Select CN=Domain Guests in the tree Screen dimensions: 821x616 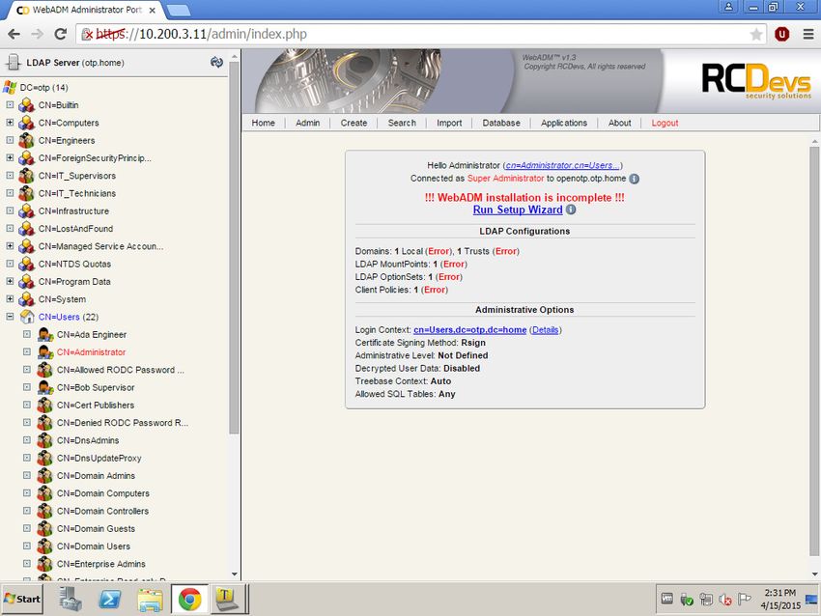96,528
